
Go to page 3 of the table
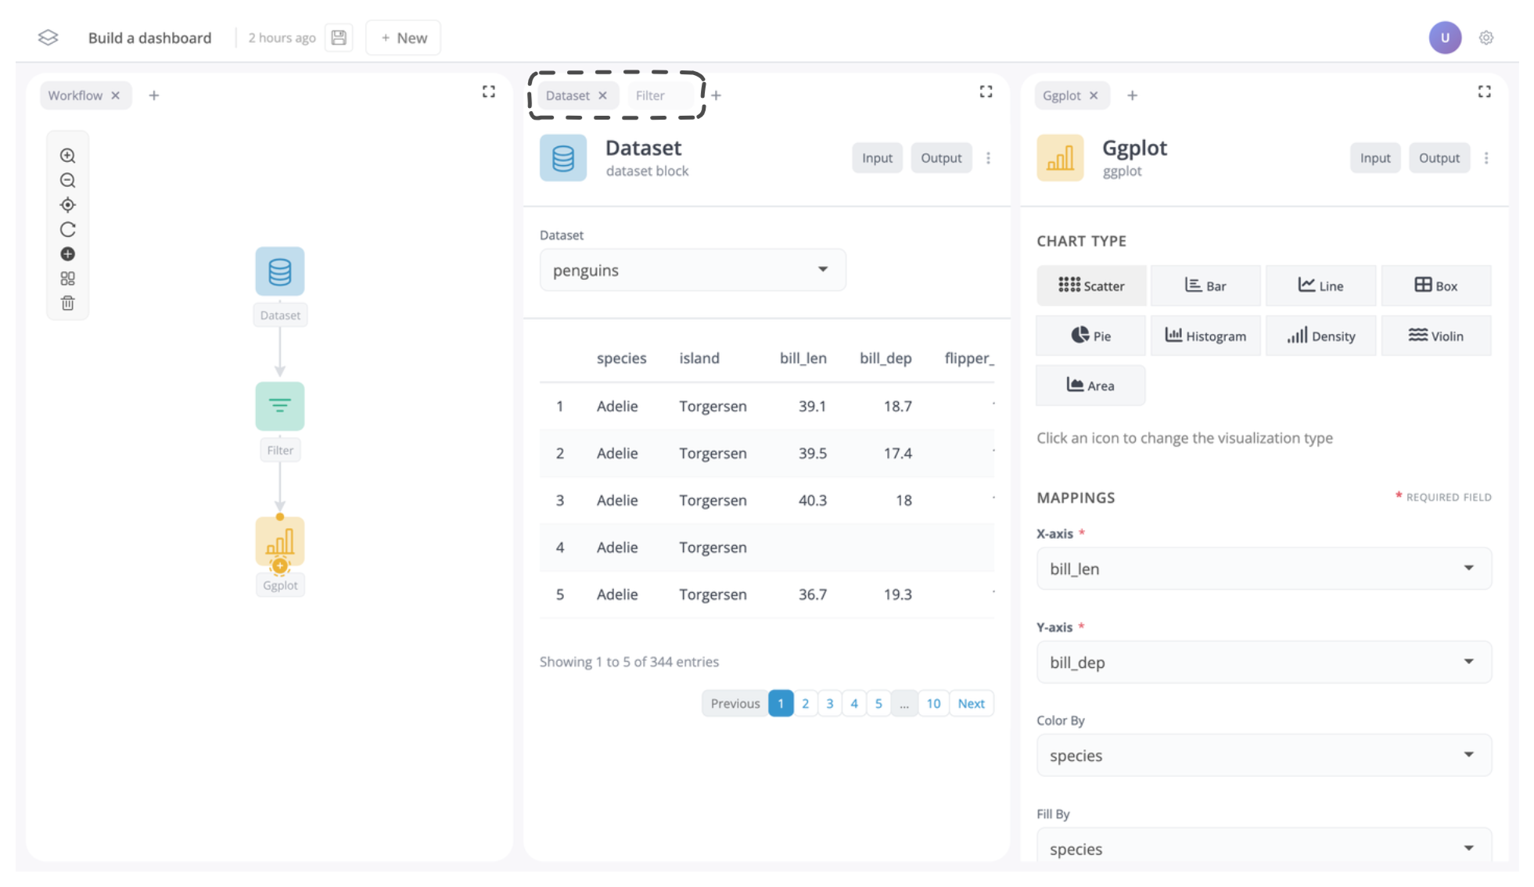tap(829, 703)
